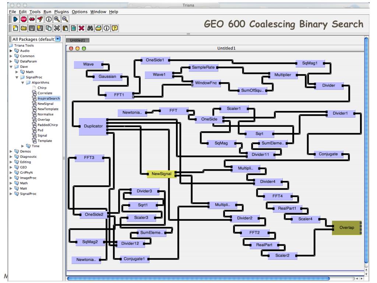Screen dimensions: 377x283
Task: Select the Chirp tool in Algorithms
Action: click(42, 88)
